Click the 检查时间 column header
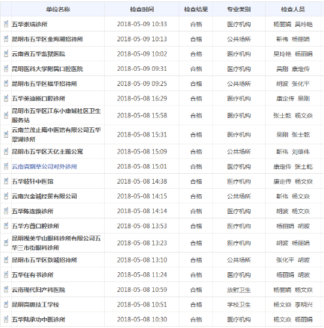 [142, 9]
